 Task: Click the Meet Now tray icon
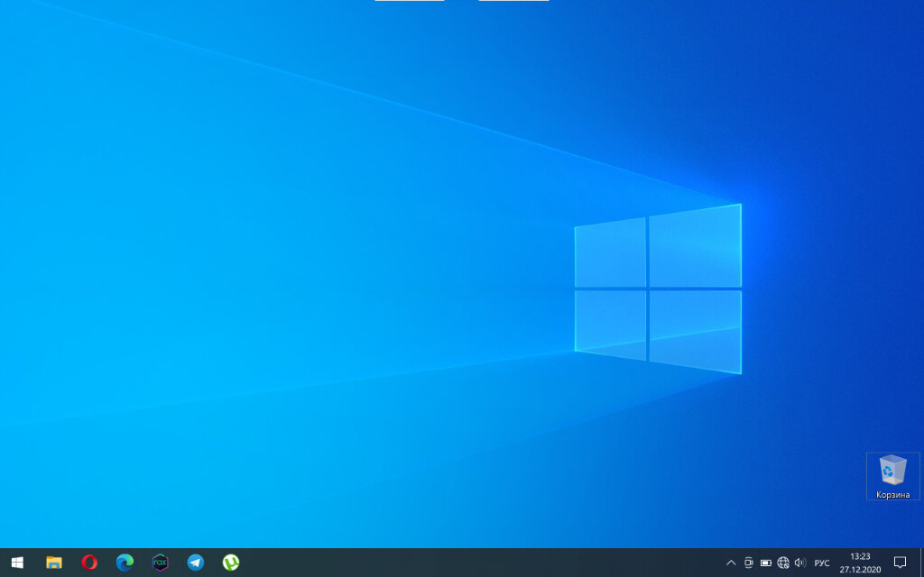coord(748,563)
